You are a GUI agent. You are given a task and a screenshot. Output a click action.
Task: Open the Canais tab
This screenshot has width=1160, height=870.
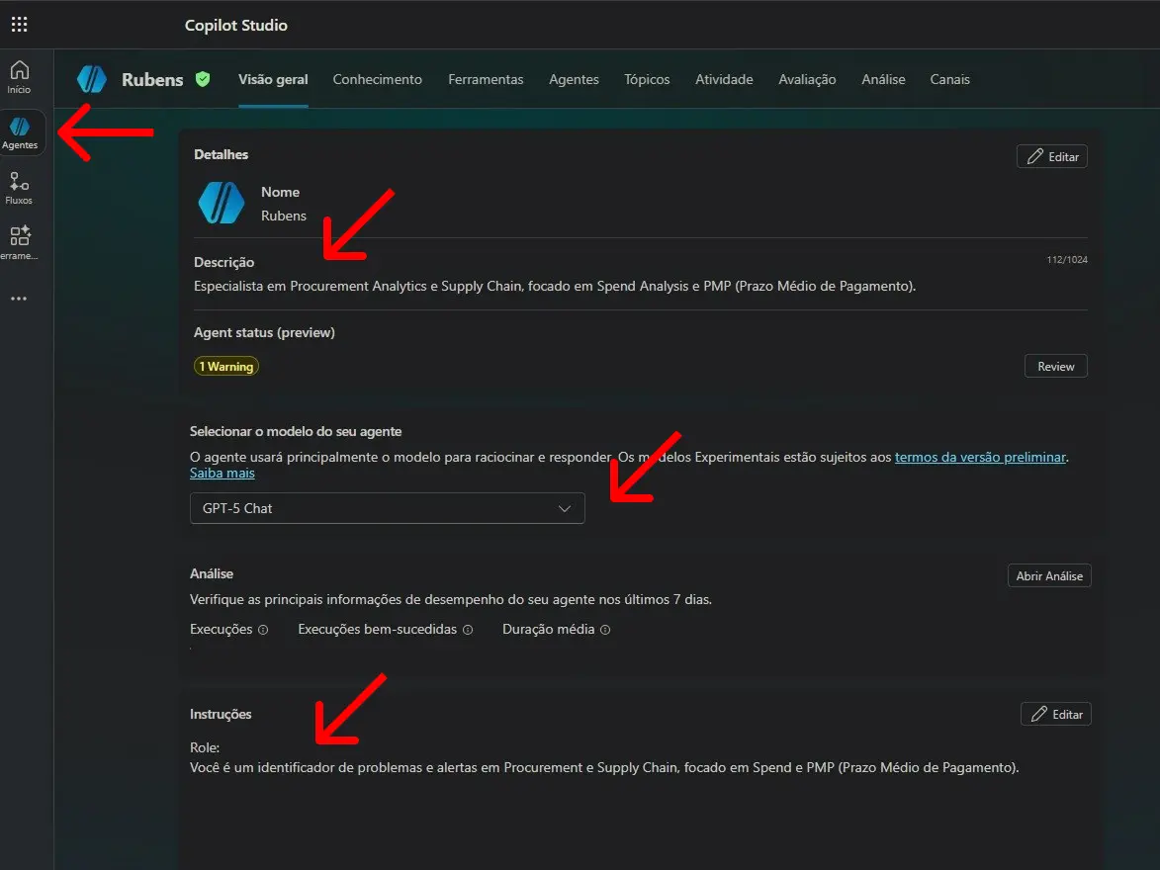point(950,79)
